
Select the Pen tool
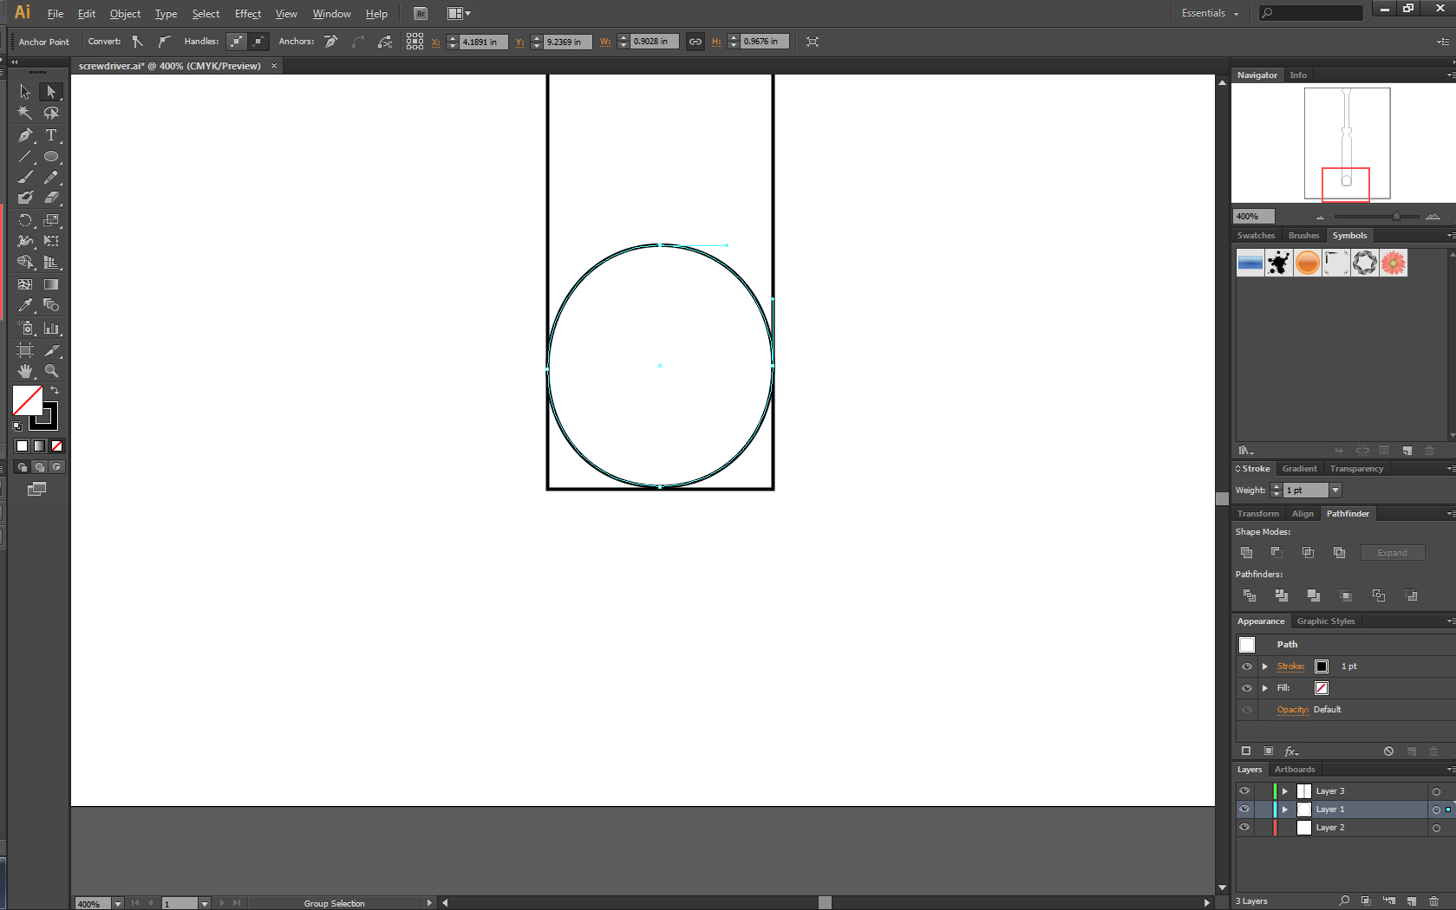(x=25, y=135)
